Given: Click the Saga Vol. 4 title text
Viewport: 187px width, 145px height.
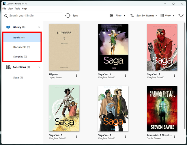Looking at the screenshot, I should pyautogui.click(x=104, y=74).
